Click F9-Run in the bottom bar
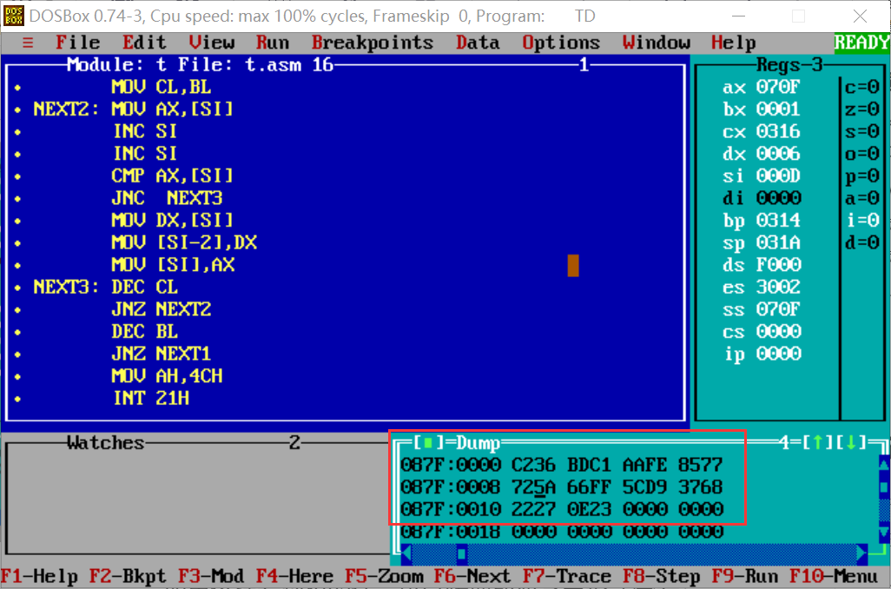This screenshot has width=891, height=589. click(x=744, y=577)
